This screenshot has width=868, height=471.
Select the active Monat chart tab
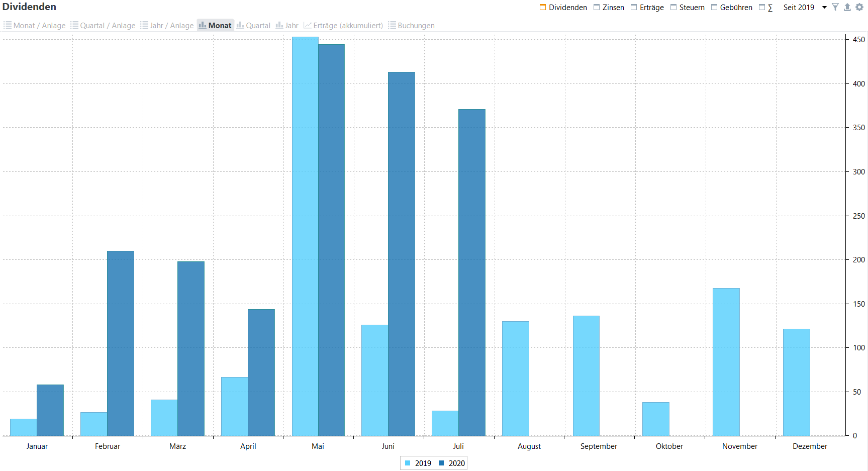(x=215, y=26)
